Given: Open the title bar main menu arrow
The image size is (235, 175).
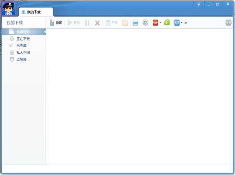Looking at the screenshot, I should tap(199, 4).
